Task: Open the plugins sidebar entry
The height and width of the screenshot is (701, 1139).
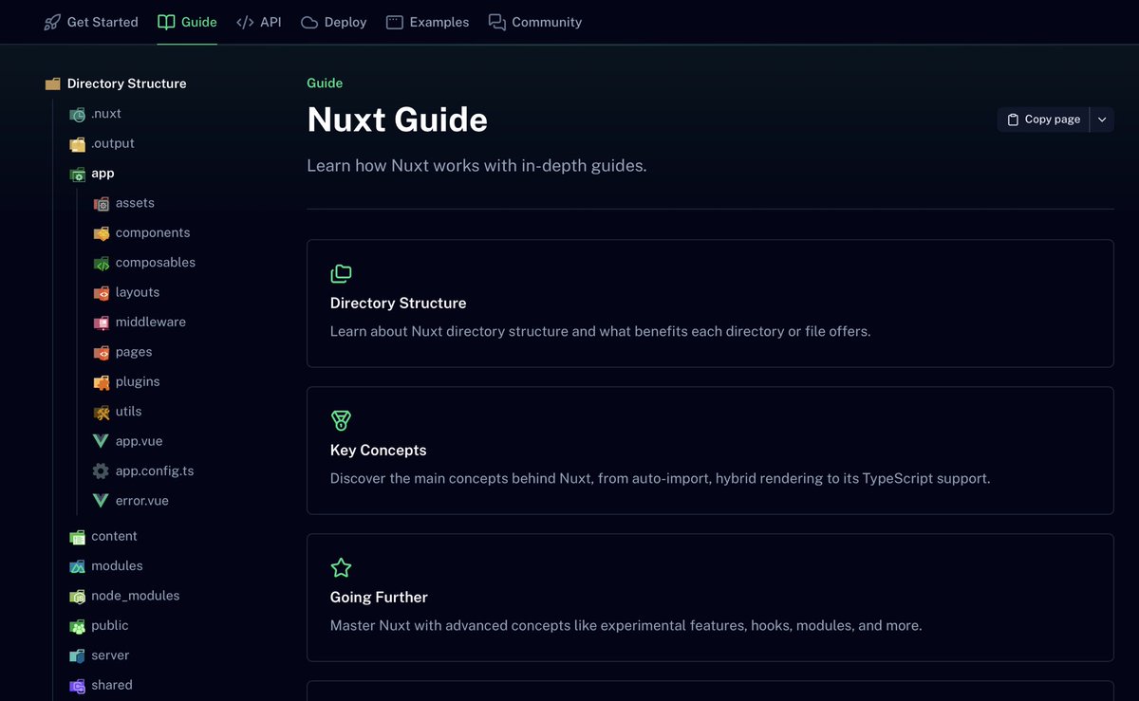Action: pyautogui.click(x=138, y=381)
